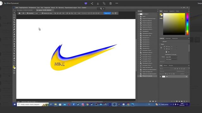Open the Файл menu
The height and width of the screenshot is (113, 202).
coord(17,8)
